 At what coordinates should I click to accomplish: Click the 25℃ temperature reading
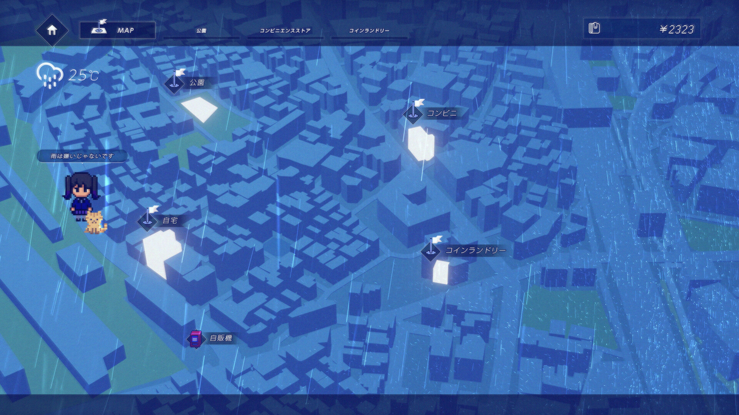[82, 76]
